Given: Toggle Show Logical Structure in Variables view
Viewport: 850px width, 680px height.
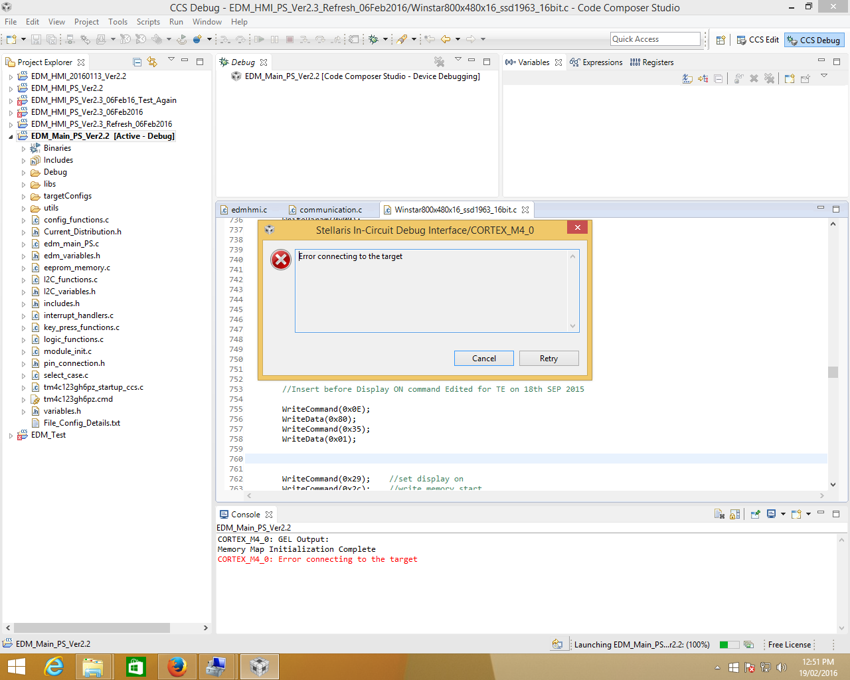Looking at the screenshot, I should [x=703, y=78].
